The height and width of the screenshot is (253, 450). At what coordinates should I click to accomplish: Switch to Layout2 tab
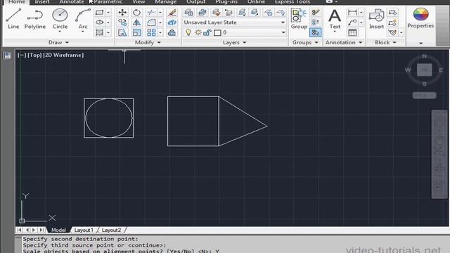pyautogui.click(x=111, y=230)
